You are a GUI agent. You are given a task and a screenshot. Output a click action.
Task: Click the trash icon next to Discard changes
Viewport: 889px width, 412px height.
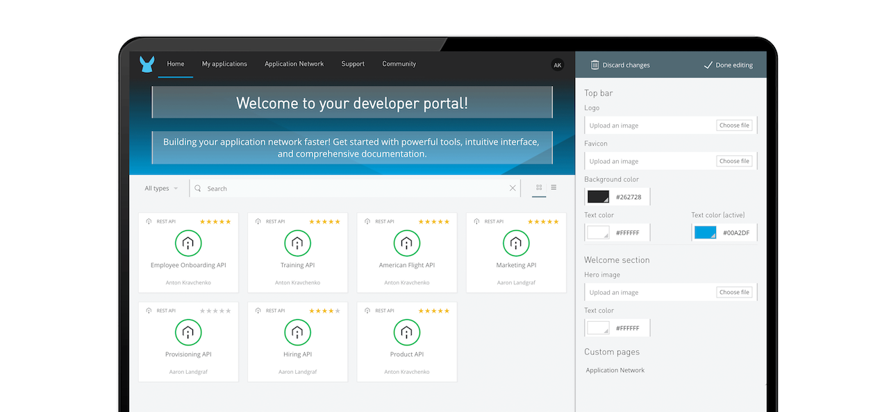(x=595, y=65)
